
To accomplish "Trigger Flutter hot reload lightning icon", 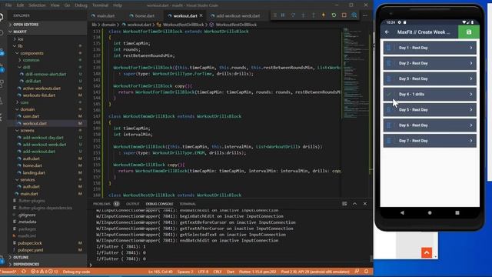I will pyautogui.click(x=324, y=15).
